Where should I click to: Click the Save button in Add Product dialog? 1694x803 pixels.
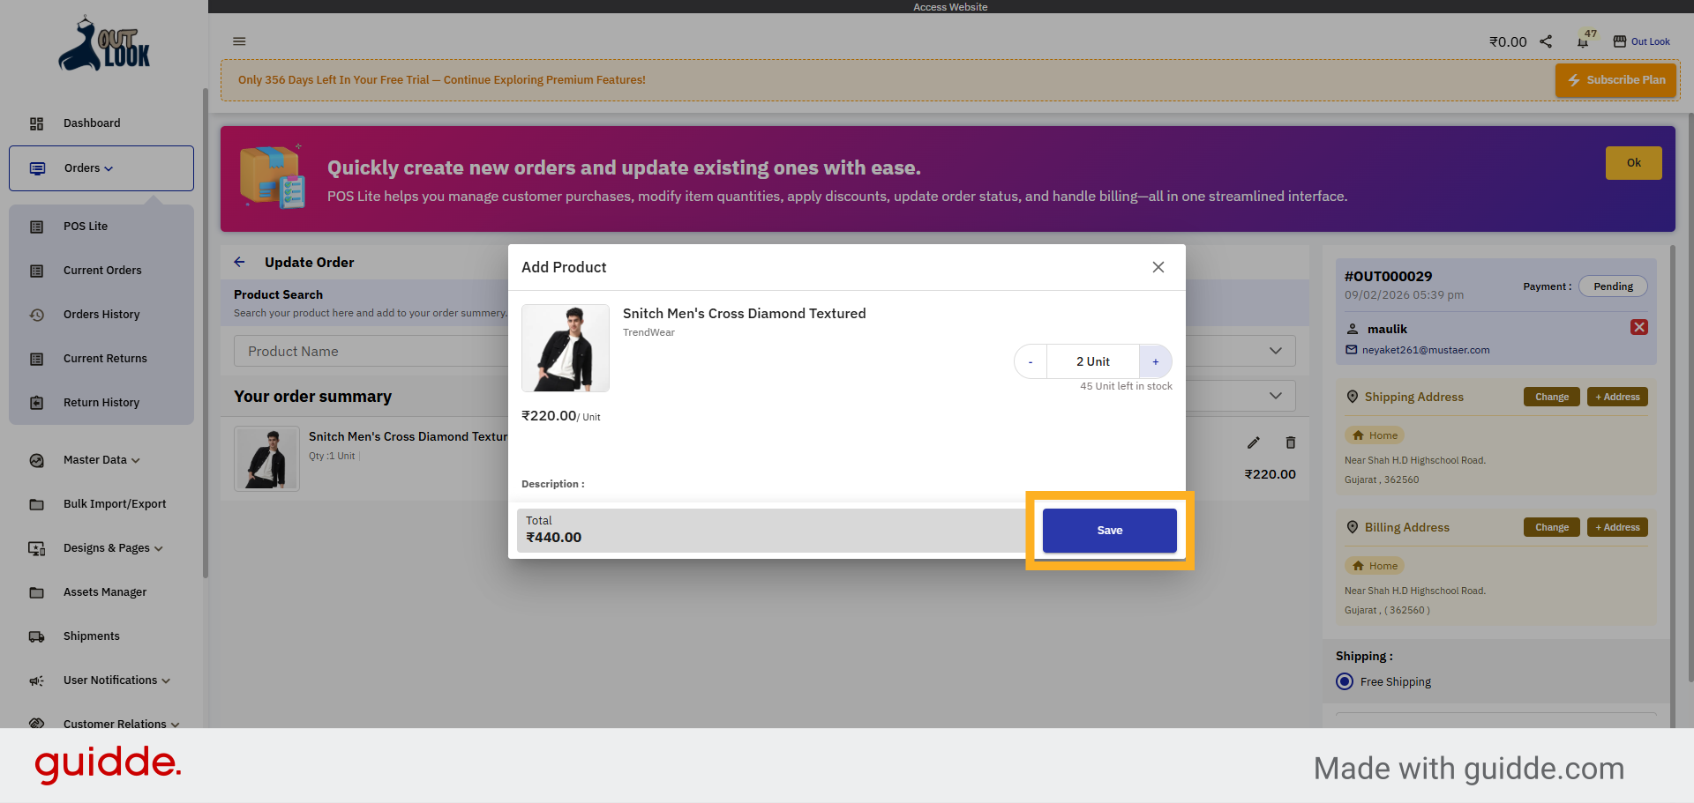point(1109,530)
